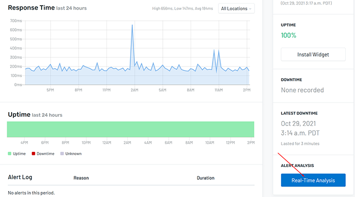This screenshot has width=355, height=197.
Task: Click the green uptime bar
Action: coord(130,129)
